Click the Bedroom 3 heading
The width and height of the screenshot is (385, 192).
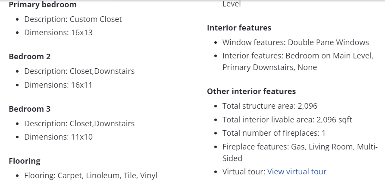30,109
